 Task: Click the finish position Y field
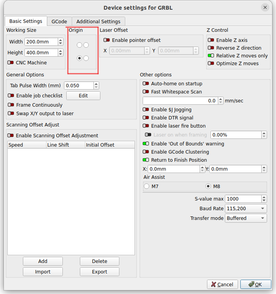click(235, 169)
